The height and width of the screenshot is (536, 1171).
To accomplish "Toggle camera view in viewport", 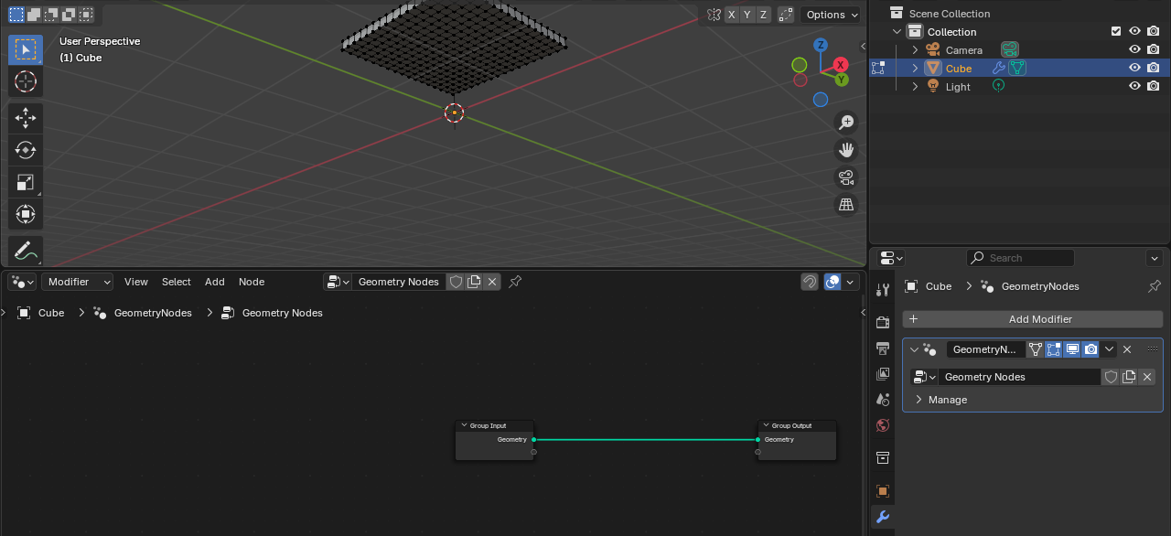I will (846, 177).
